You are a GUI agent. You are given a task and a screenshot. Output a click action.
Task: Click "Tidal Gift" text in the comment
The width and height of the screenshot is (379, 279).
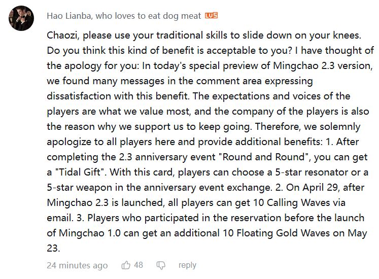coord(81,172)
